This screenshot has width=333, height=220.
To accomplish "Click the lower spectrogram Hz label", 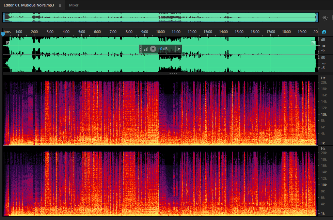I will (323, 148).
